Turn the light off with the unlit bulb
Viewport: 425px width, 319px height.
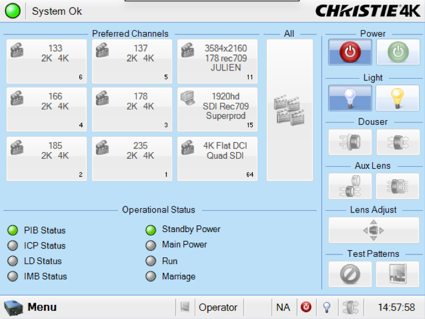(350, 98)
